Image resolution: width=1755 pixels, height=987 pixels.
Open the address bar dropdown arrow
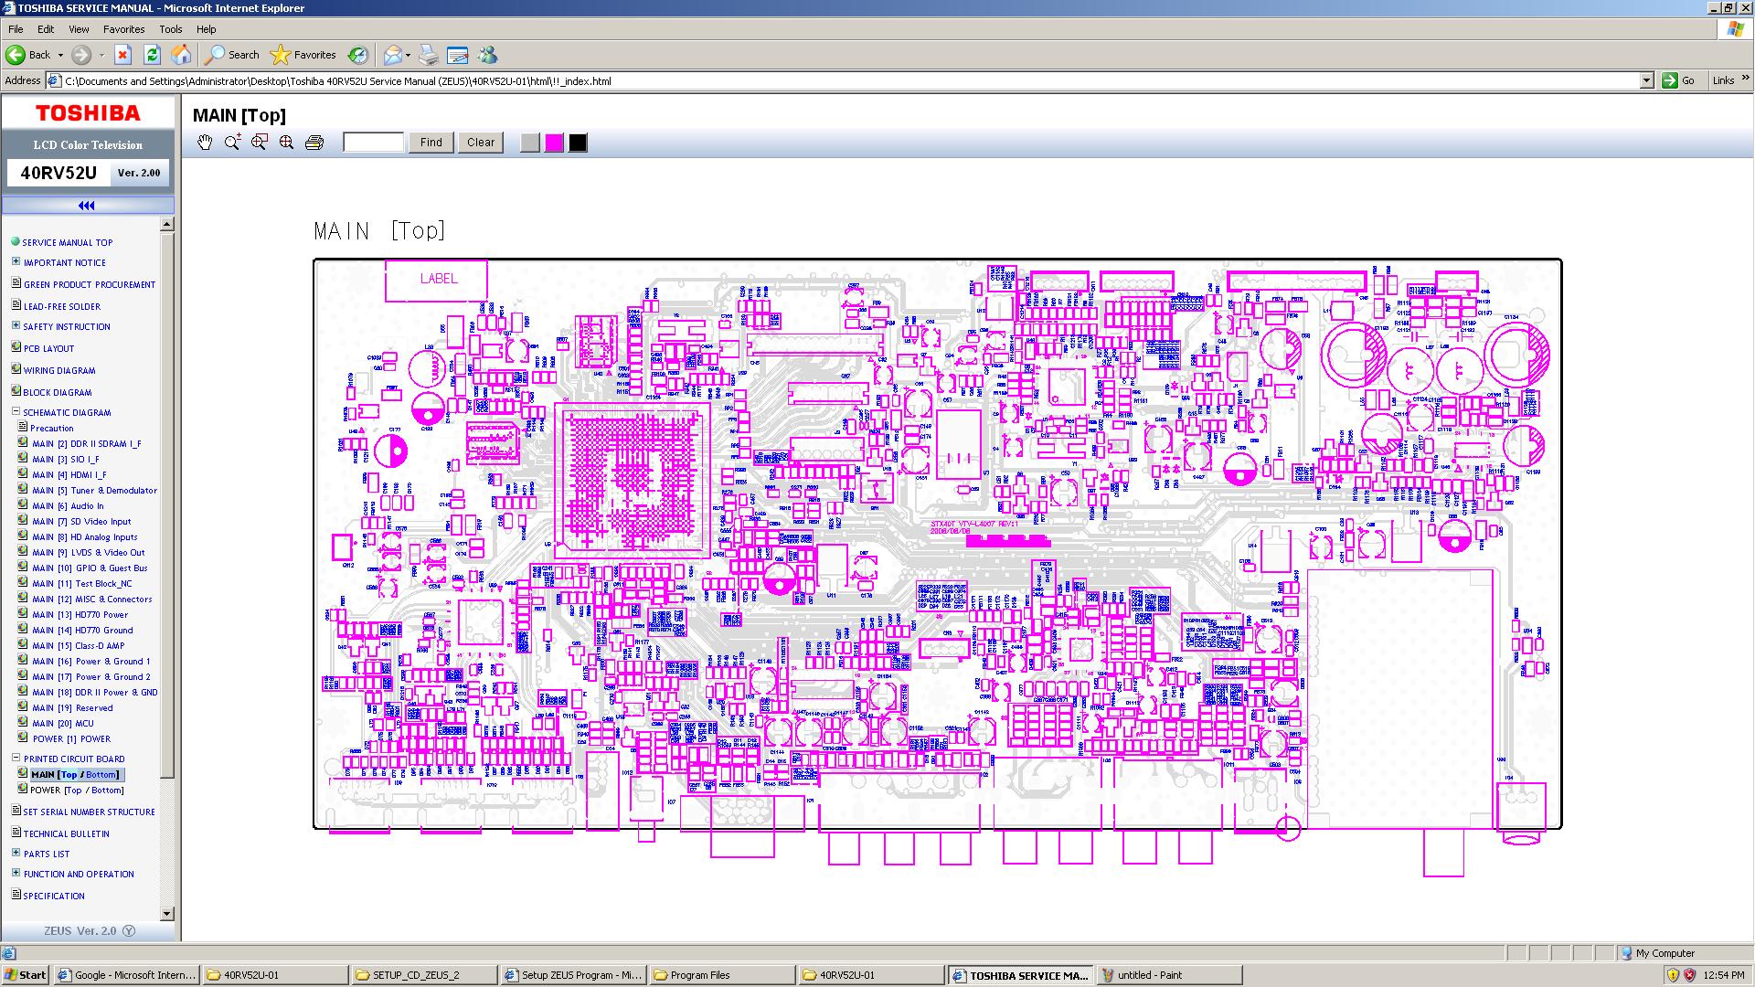point(1646,80)
